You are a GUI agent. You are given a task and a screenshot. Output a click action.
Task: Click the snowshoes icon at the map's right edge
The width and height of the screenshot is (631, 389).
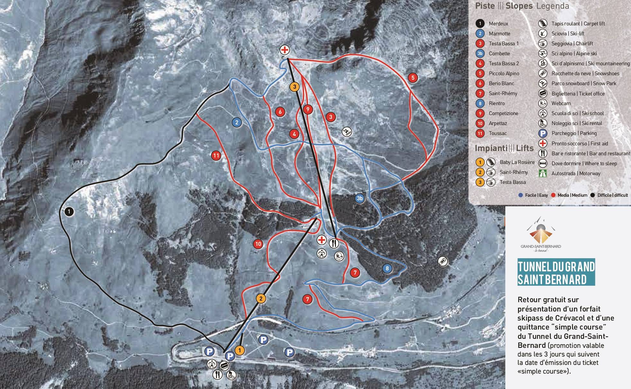click(443, 261)
